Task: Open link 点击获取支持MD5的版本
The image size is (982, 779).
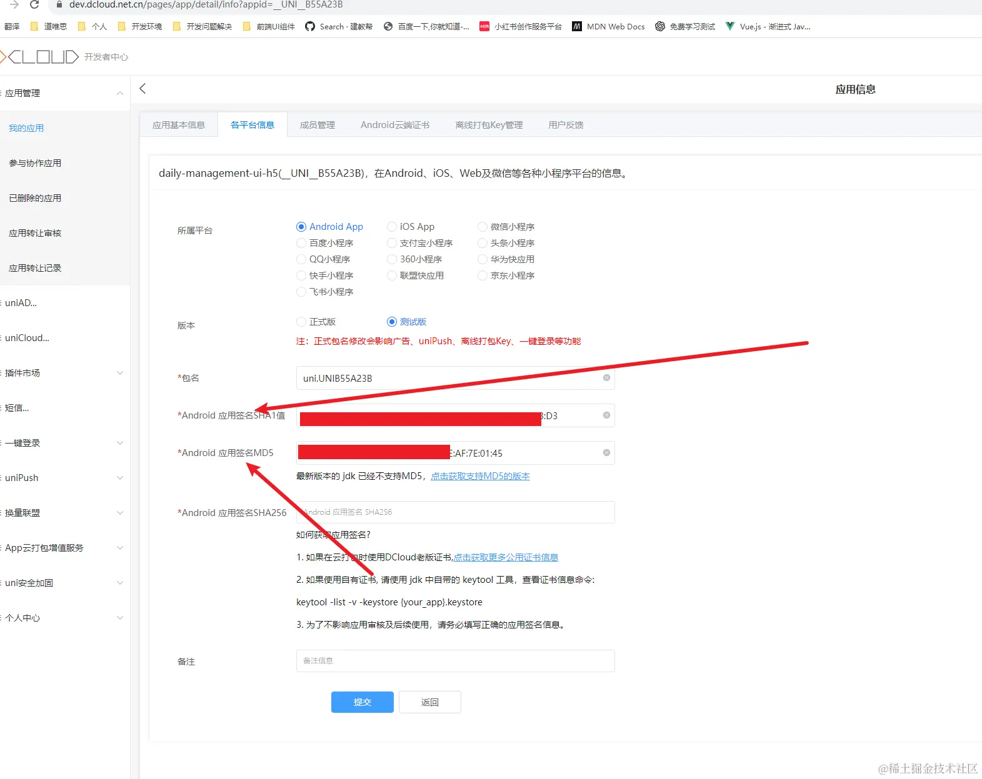Action: pos(480,476)
